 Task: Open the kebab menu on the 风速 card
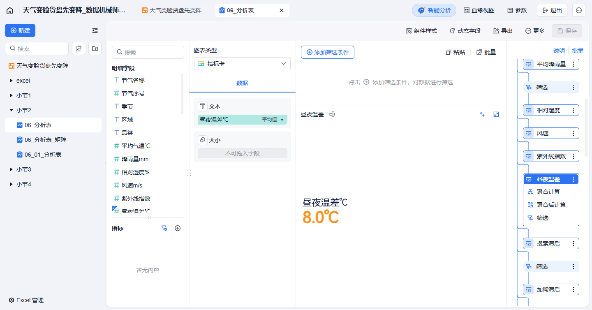[x=573, y=133]
